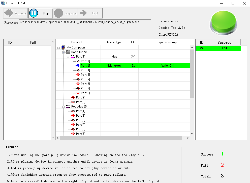This screenshot has height=183, width=250.
Task: Collapse the first RootHub20 branch
Action: [63, 52]
